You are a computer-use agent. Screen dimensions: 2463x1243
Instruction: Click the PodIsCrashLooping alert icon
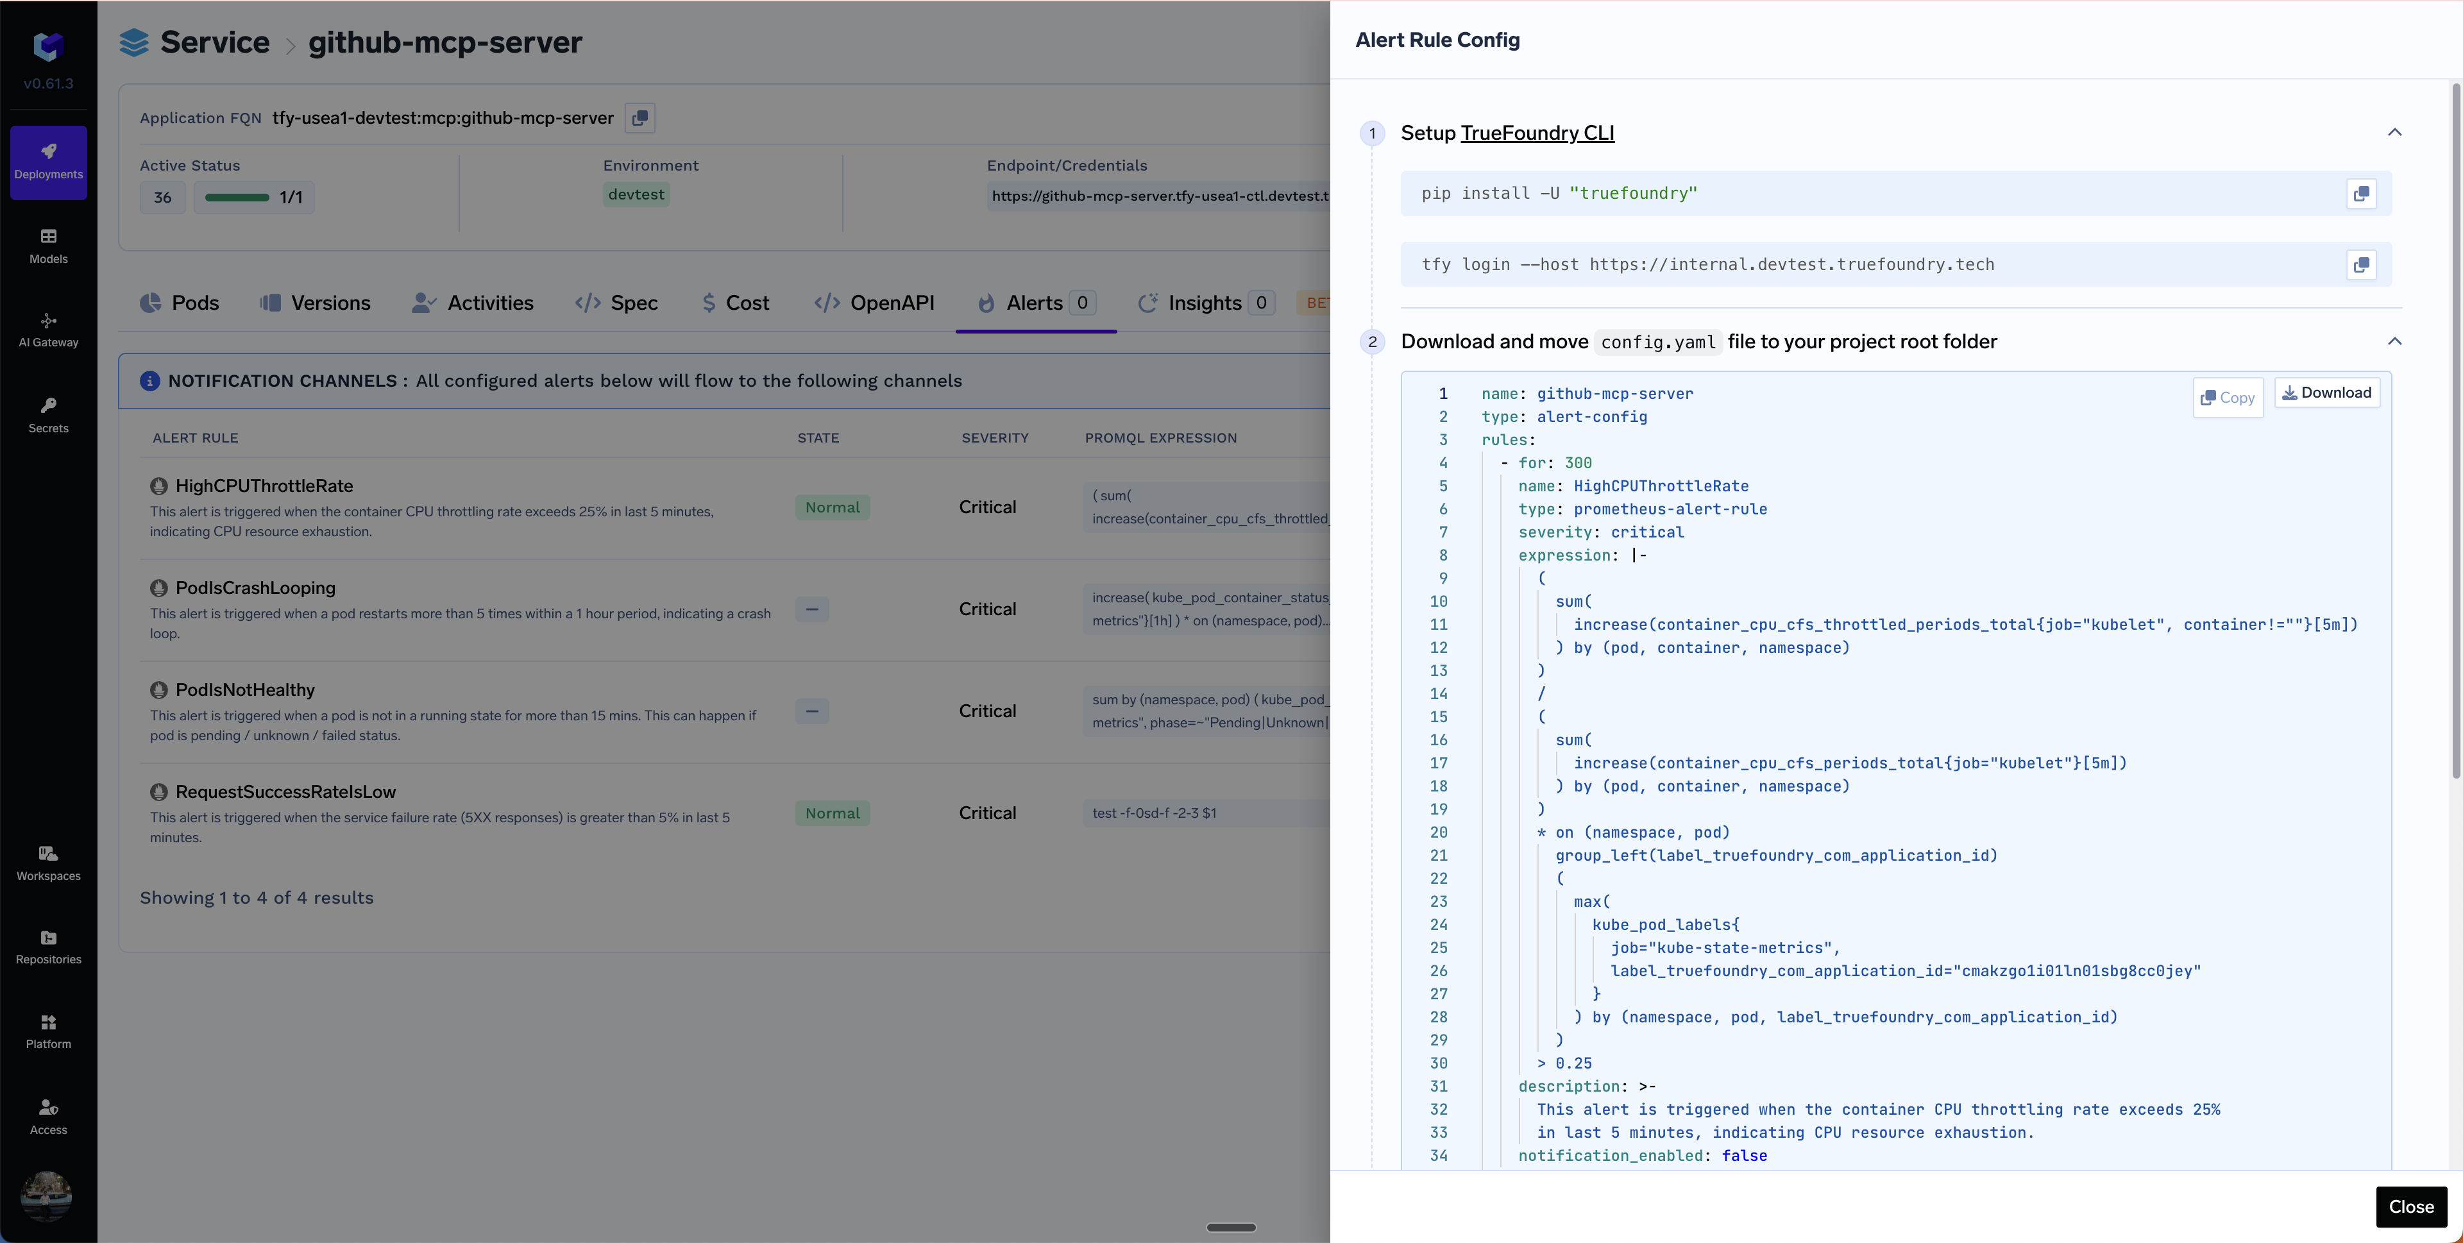click(158, 588)
